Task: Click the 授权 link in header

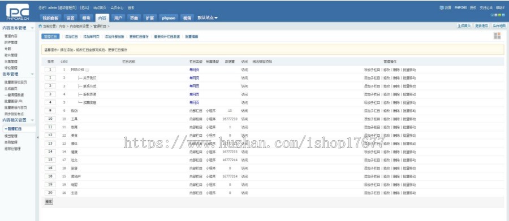Action: pyautogui.click(x=473, y=7)
